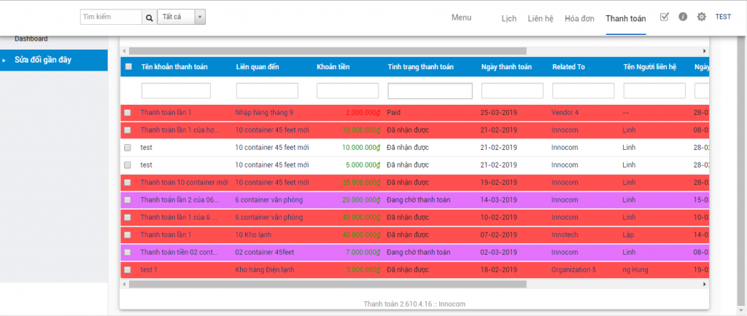Image resolution: width=747 pixels, height=316 pixels.
Task: Focus the Khoản tiền filter field
Action: [348, 91]
